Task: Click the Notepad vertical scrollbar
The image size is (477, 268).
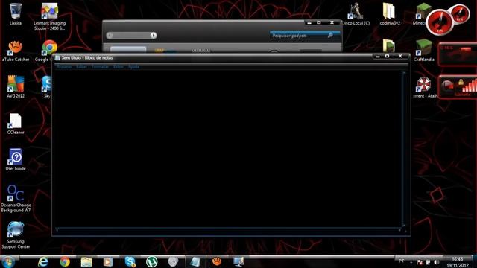Action: pos(404,148)
